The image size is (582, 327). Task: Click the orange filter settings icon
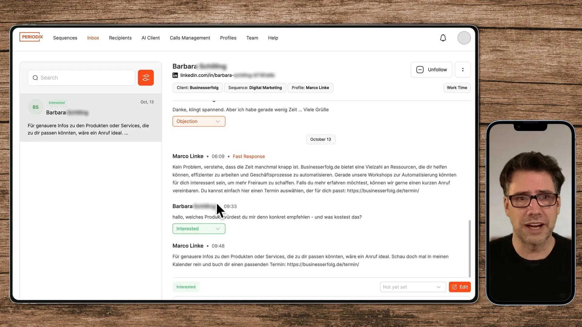click(146, 78)
